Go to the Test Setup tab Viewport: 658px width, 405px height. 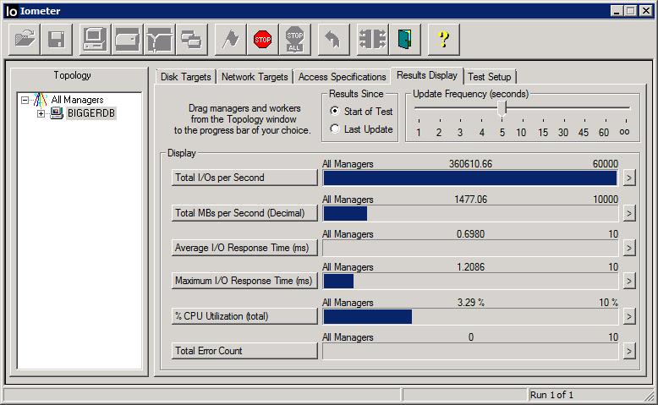point(490,77)
